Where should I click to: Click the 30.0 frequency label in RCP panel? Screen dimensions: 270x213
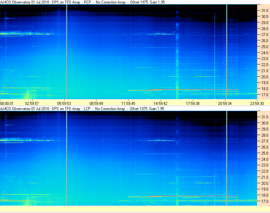pyautogui.click(x=265, y=16)
